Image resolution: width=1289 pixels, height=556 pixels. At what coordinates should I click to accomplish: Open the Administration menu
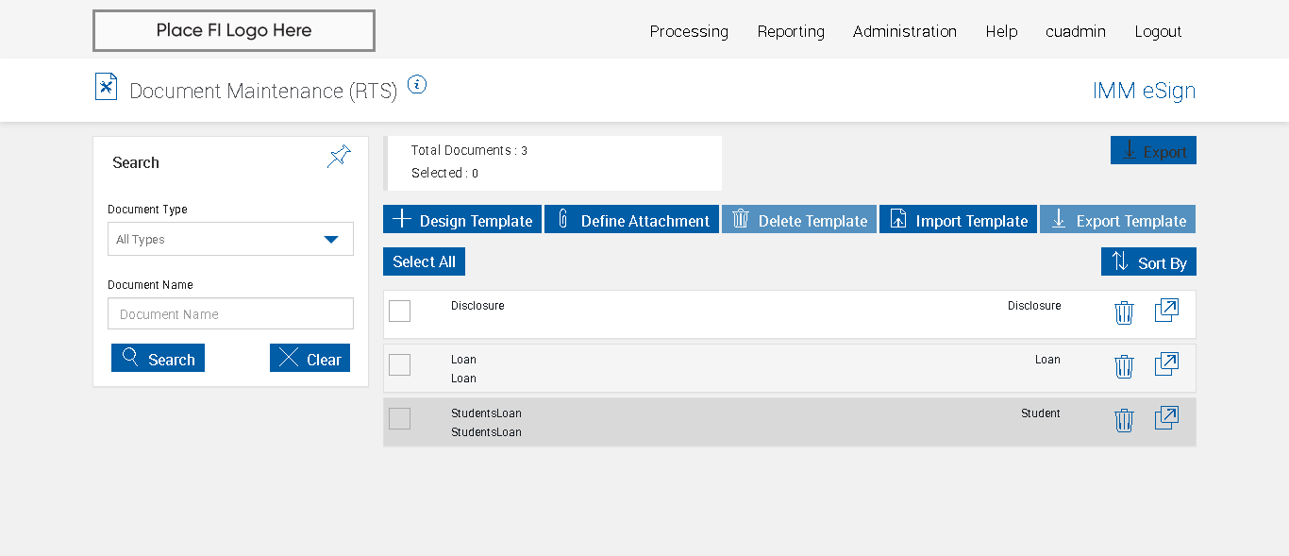pyautogui.click(x=904, y=31)
